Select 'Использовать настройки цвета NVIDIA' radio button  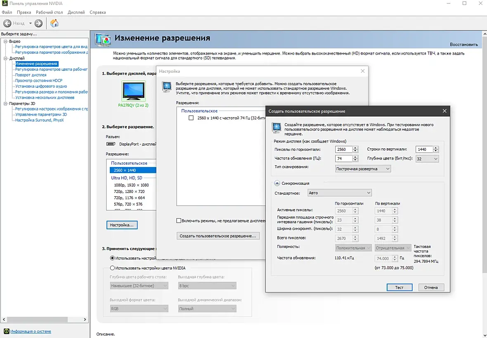point(112,268)
